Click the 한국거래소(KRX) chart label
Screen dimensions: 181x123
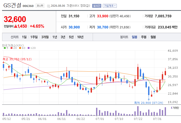[13, 45]
